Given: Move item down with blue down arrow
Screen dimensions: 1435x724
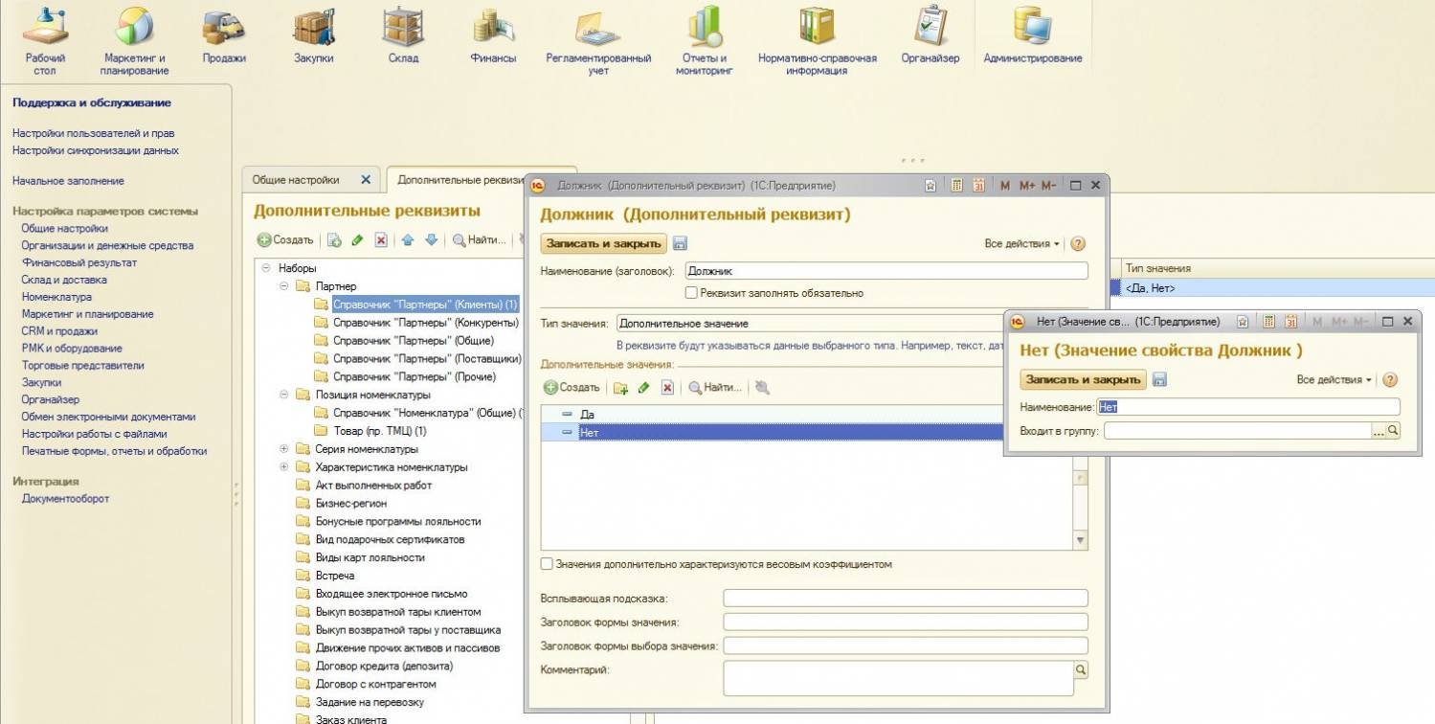Looking at the screenshot, I should (x=431, y=240).
